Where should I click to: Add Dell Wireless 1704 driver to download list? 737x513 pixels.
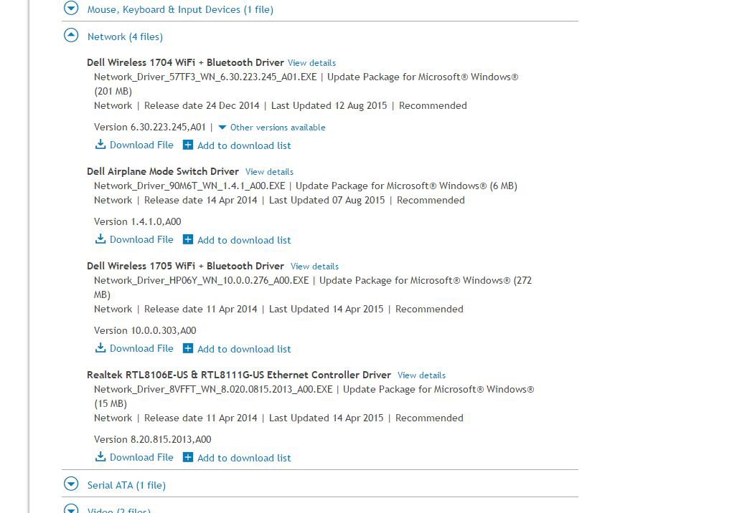pos(244,145)
